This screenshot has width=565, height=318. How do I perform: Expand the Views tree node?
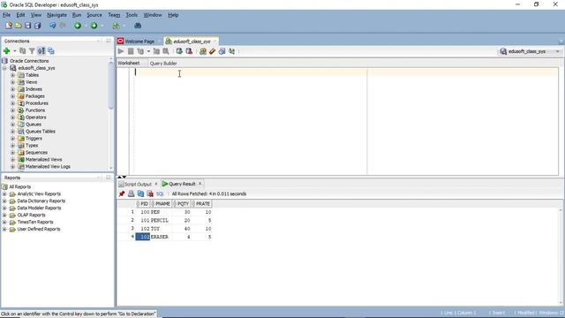12,82
